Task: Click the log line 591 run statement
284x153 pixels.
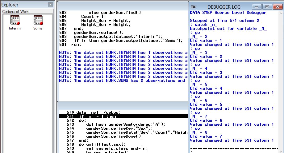Action: (x=76, y=45)
